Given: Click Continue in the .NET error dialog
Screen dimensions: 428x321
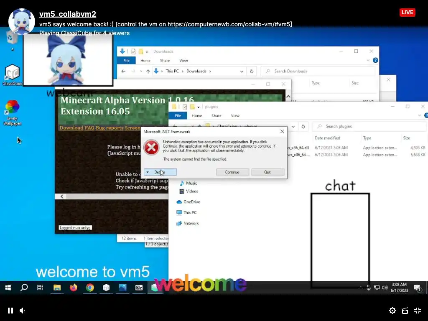Looking at the screenshot, I should pyautogui.click(x=232, y=172).
